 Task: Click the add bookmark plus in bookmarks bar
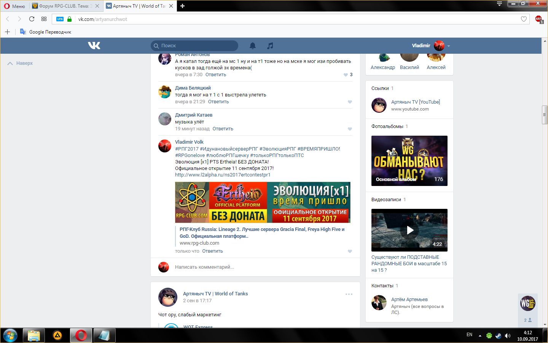coord(7,32)
